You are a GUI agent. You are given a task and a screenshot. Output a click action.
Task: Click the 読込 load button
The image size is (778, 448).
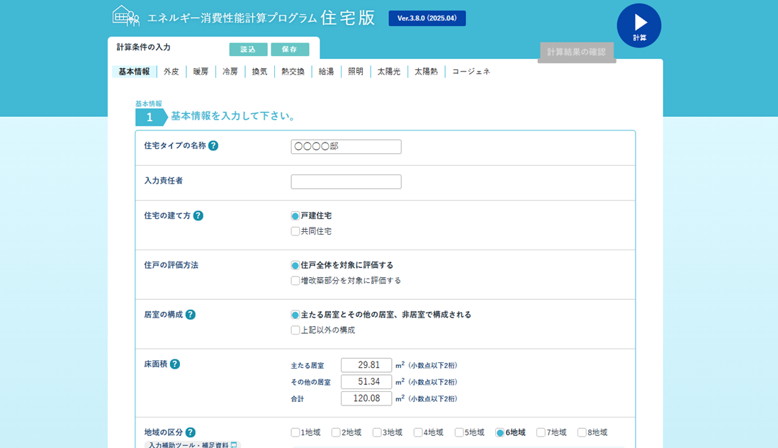point(248,50)
